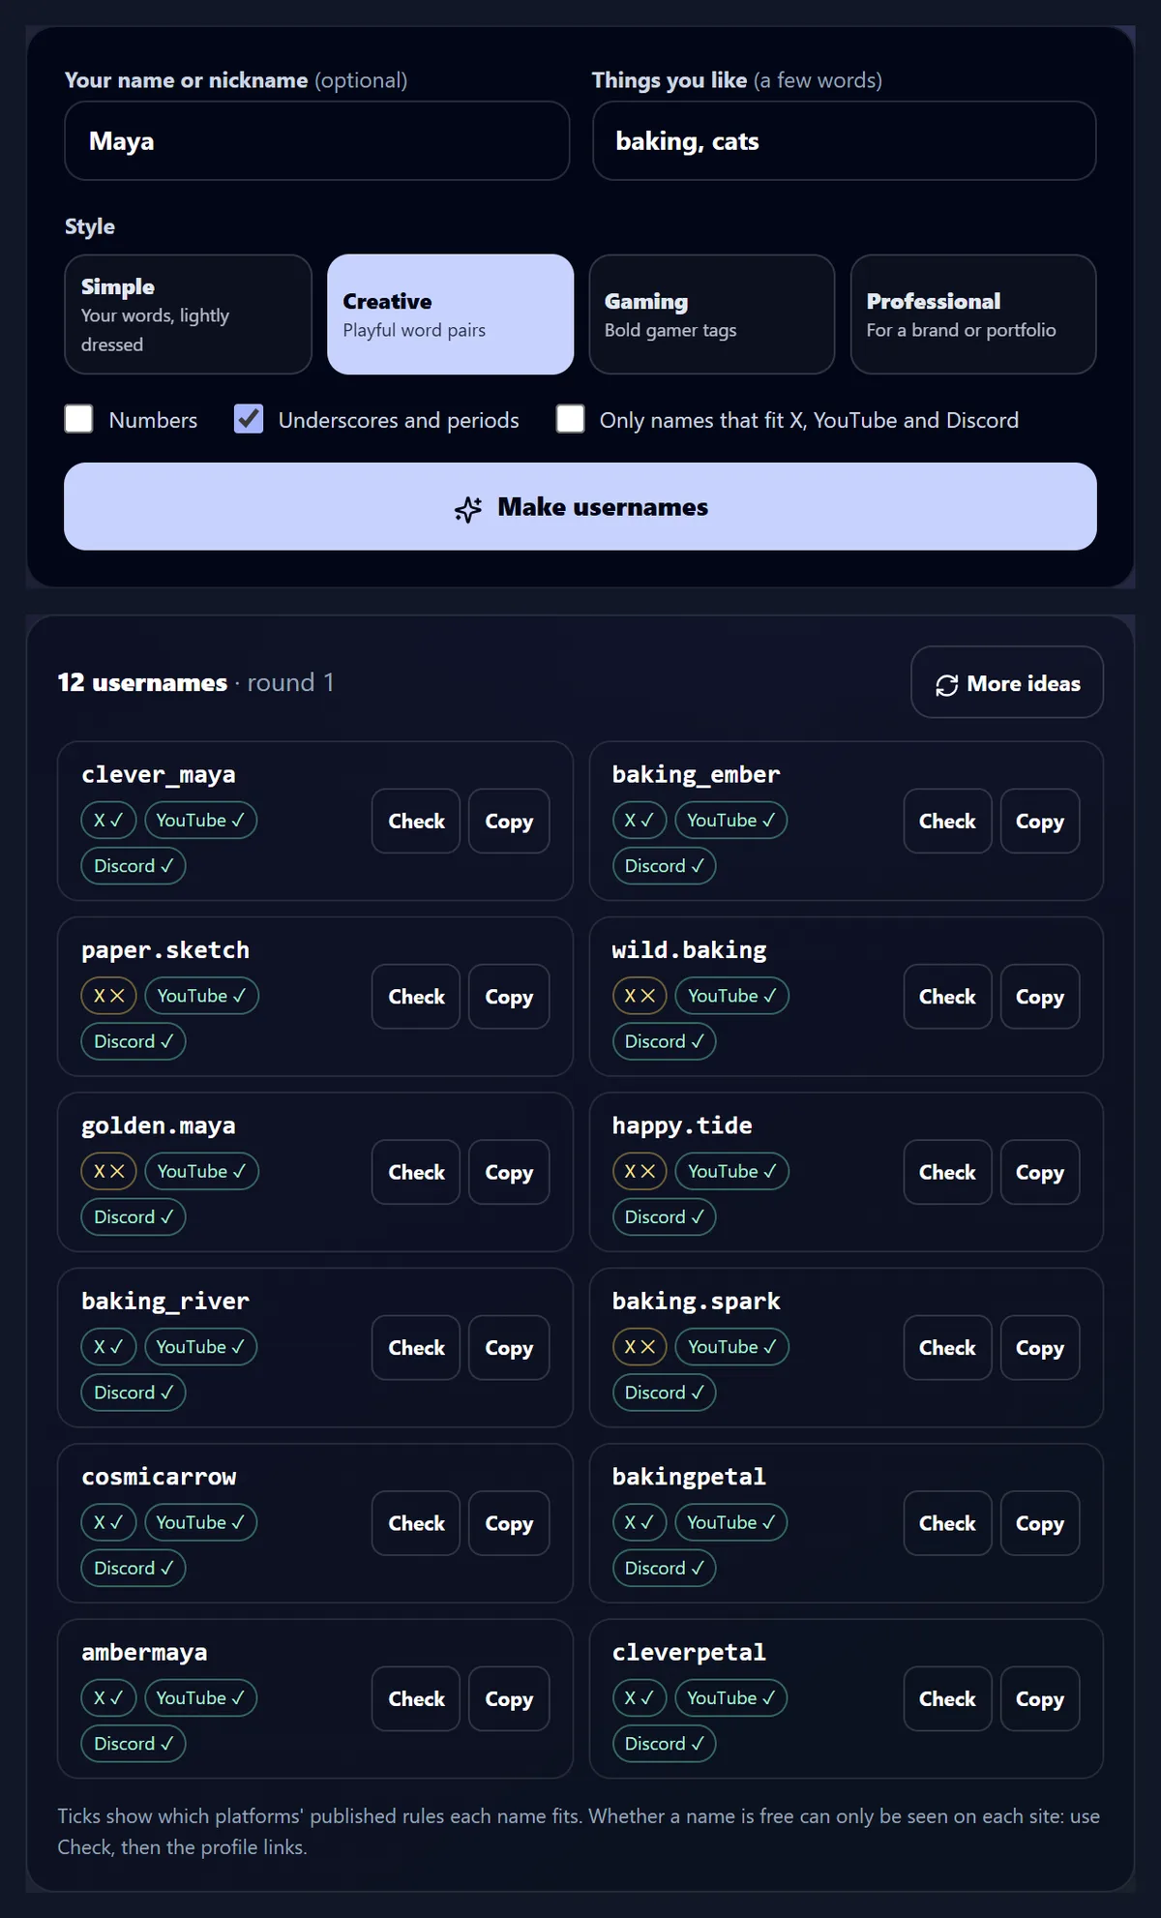1161x1918 pixels.
Task: Click the cosmicarrow username text
Action: pos(159,1477)
